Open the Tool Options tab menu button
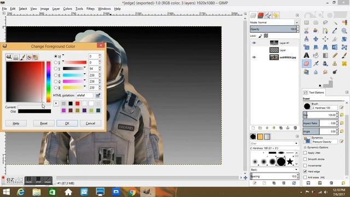 coord(347,92)
